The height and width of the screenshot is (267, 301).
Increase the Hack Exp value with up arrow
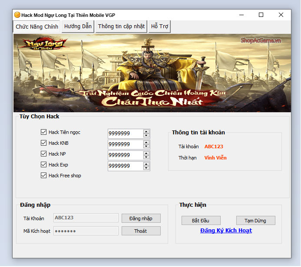[x=146, y=164]
